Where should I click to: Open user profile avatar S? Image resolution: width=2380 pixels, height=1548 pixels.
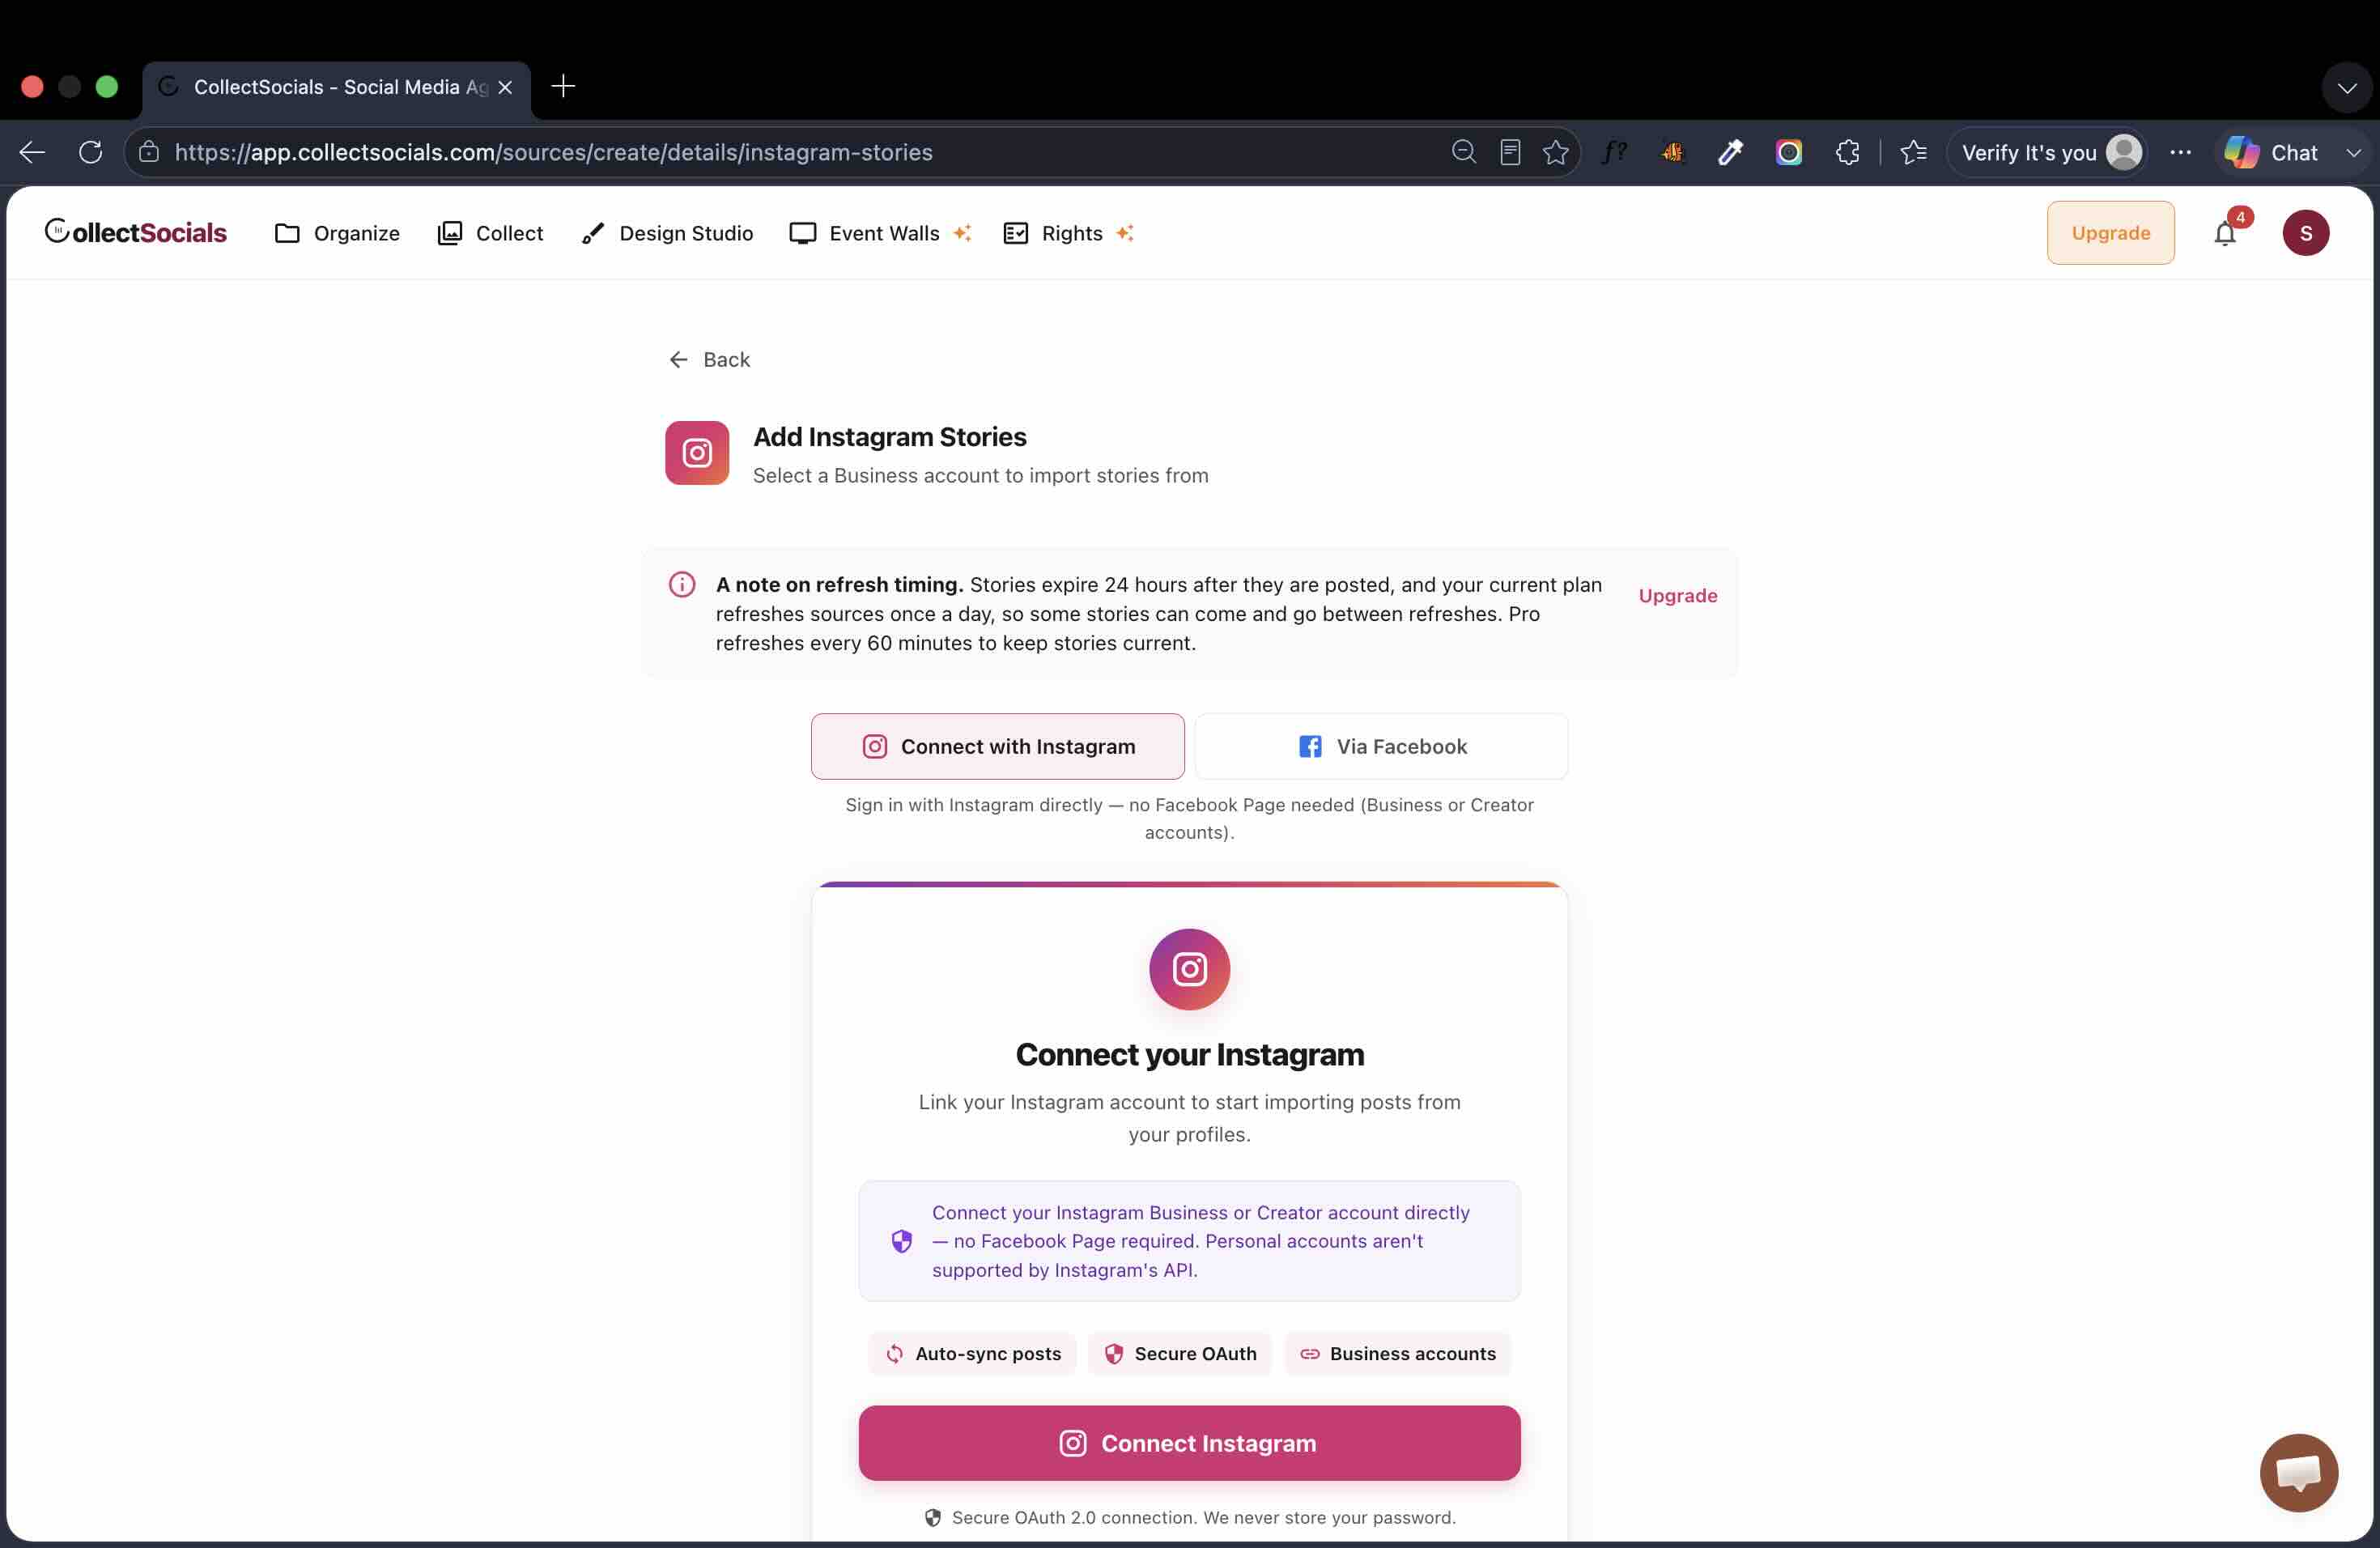(x=2305, y=233)
